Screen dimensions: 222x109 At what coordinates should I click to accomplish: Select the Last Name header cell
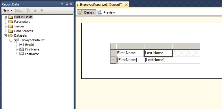tap(158, 53)
